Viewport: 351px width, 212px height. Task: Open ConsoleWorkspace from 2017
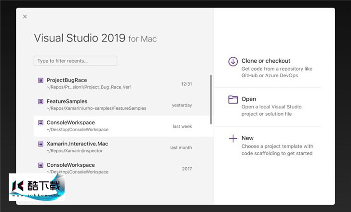coord(123,168)
